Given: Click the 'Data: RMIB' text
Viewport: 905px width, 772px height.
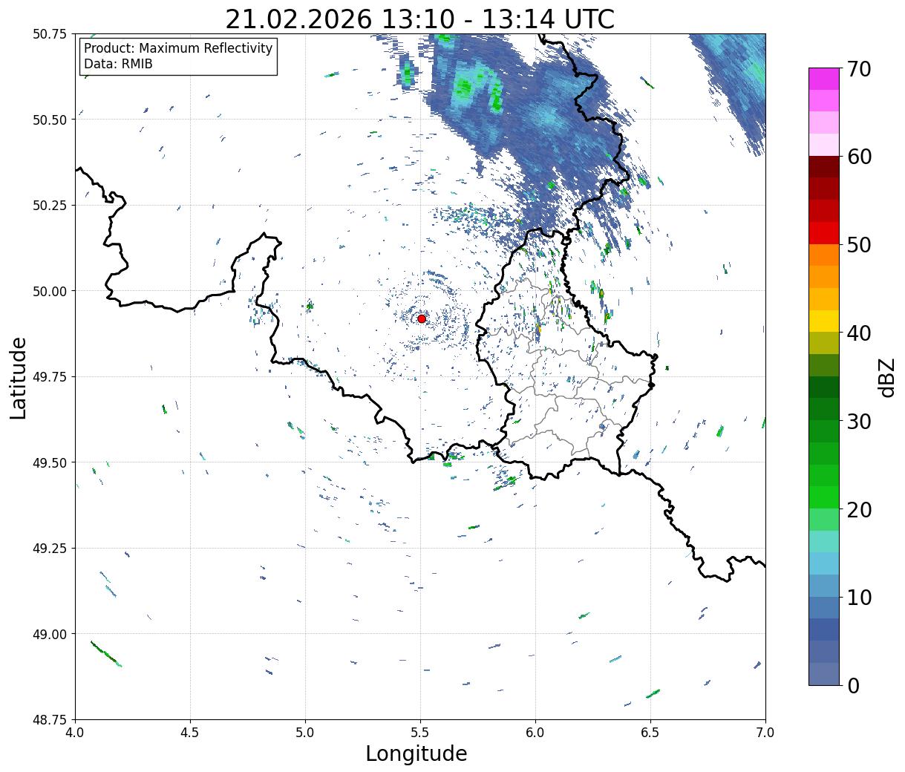Looking at the screenshot, I should coord(118,64).
